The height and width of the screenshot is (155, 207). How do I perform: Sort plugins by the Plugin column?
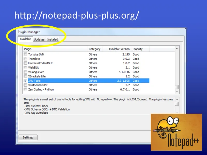[x=27, y=49]
